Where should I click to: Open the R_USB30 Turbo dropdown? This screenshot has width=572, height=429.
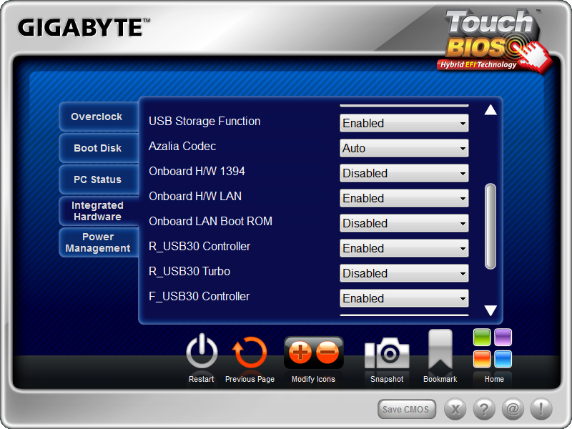click(x=404, y=273)
